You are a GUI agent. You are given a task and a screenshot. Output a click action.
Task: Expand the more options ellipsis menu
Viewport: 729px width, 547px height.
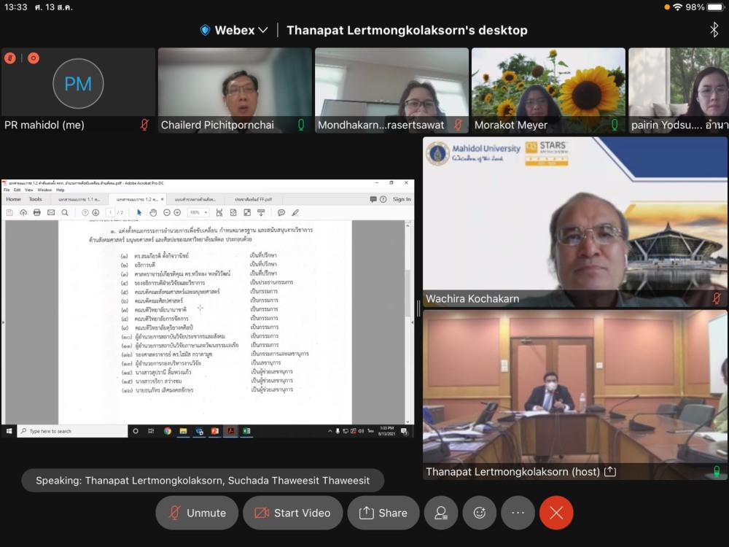pos(518,513)
